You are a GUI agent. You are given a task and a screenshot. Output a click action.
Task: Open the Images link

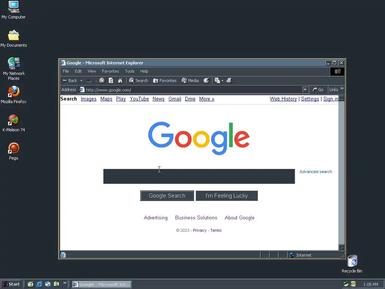[x=89, y=99]
